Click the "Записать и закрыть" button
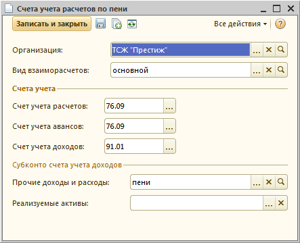Screen dimensions: 300x243 coord(51,24)
